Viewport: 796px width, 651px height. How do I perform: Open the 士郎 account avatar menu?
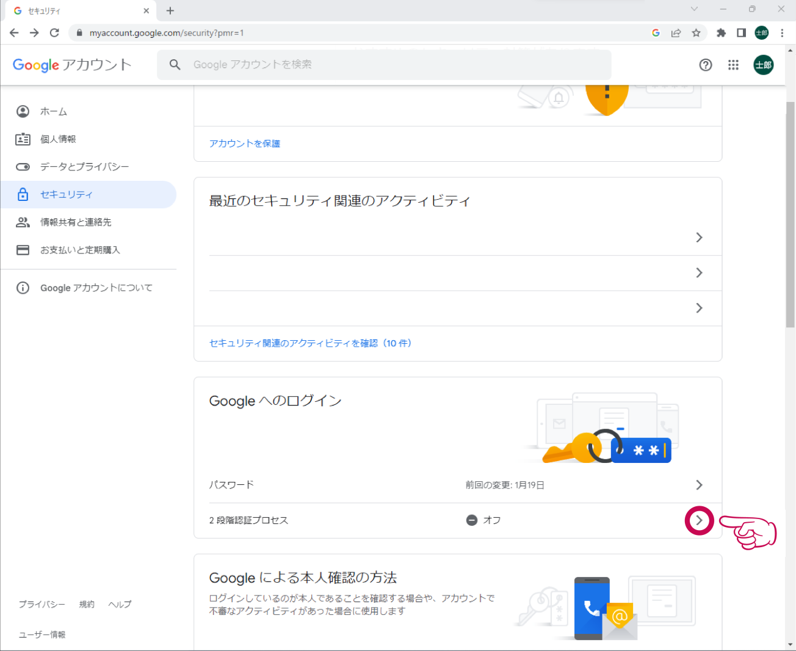point(763,65)
